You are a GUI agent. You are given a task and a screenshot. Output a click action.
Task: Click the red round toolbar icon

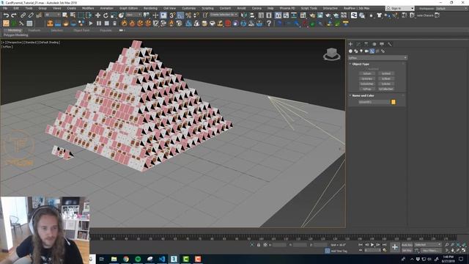click(228, 23)
